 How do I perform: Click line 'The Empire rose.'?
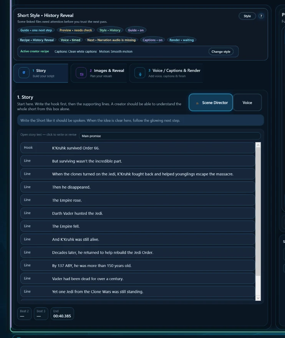pos(138,200)
